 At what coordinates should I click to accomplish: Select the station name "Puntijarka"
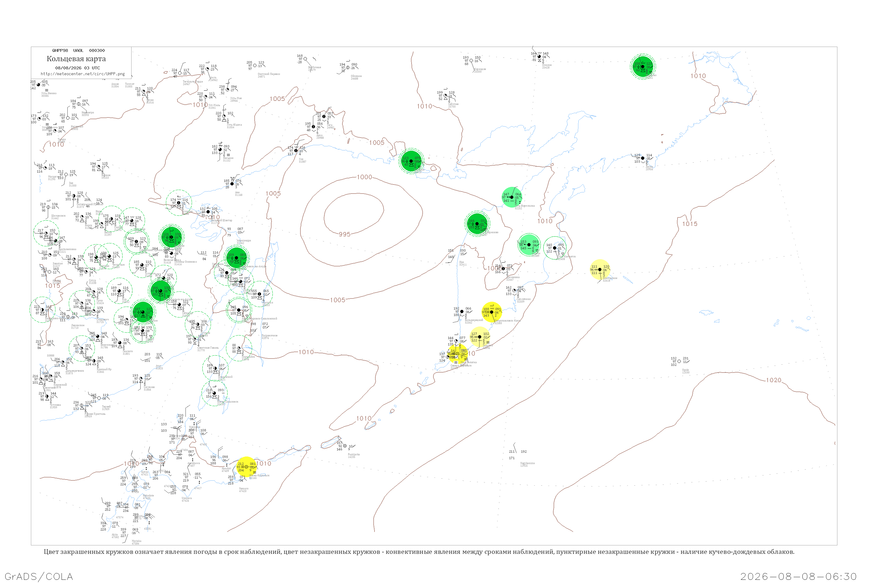click(x=353, y=454)
